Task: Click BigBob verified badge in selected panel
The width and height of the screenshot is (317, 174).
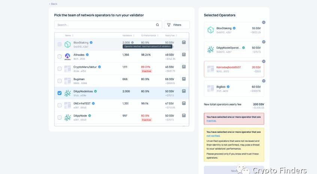Action: click(x=228, y=87)
